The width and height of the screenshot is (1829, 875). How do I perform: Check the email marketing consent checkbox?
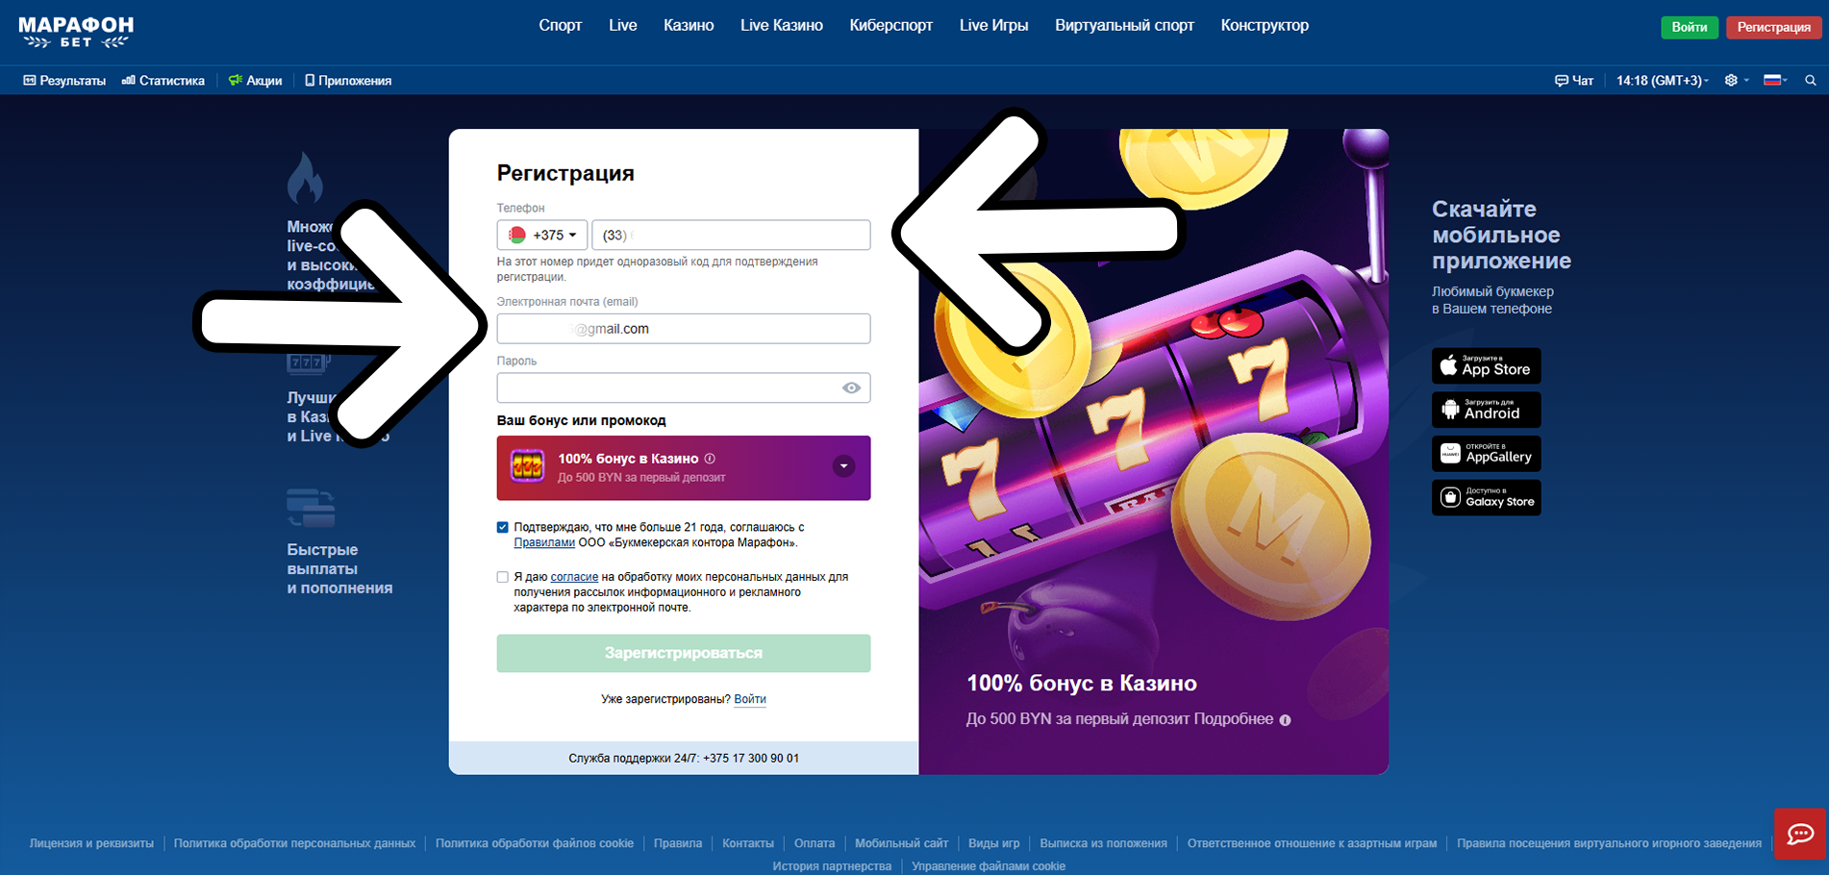tap(502, 577)
